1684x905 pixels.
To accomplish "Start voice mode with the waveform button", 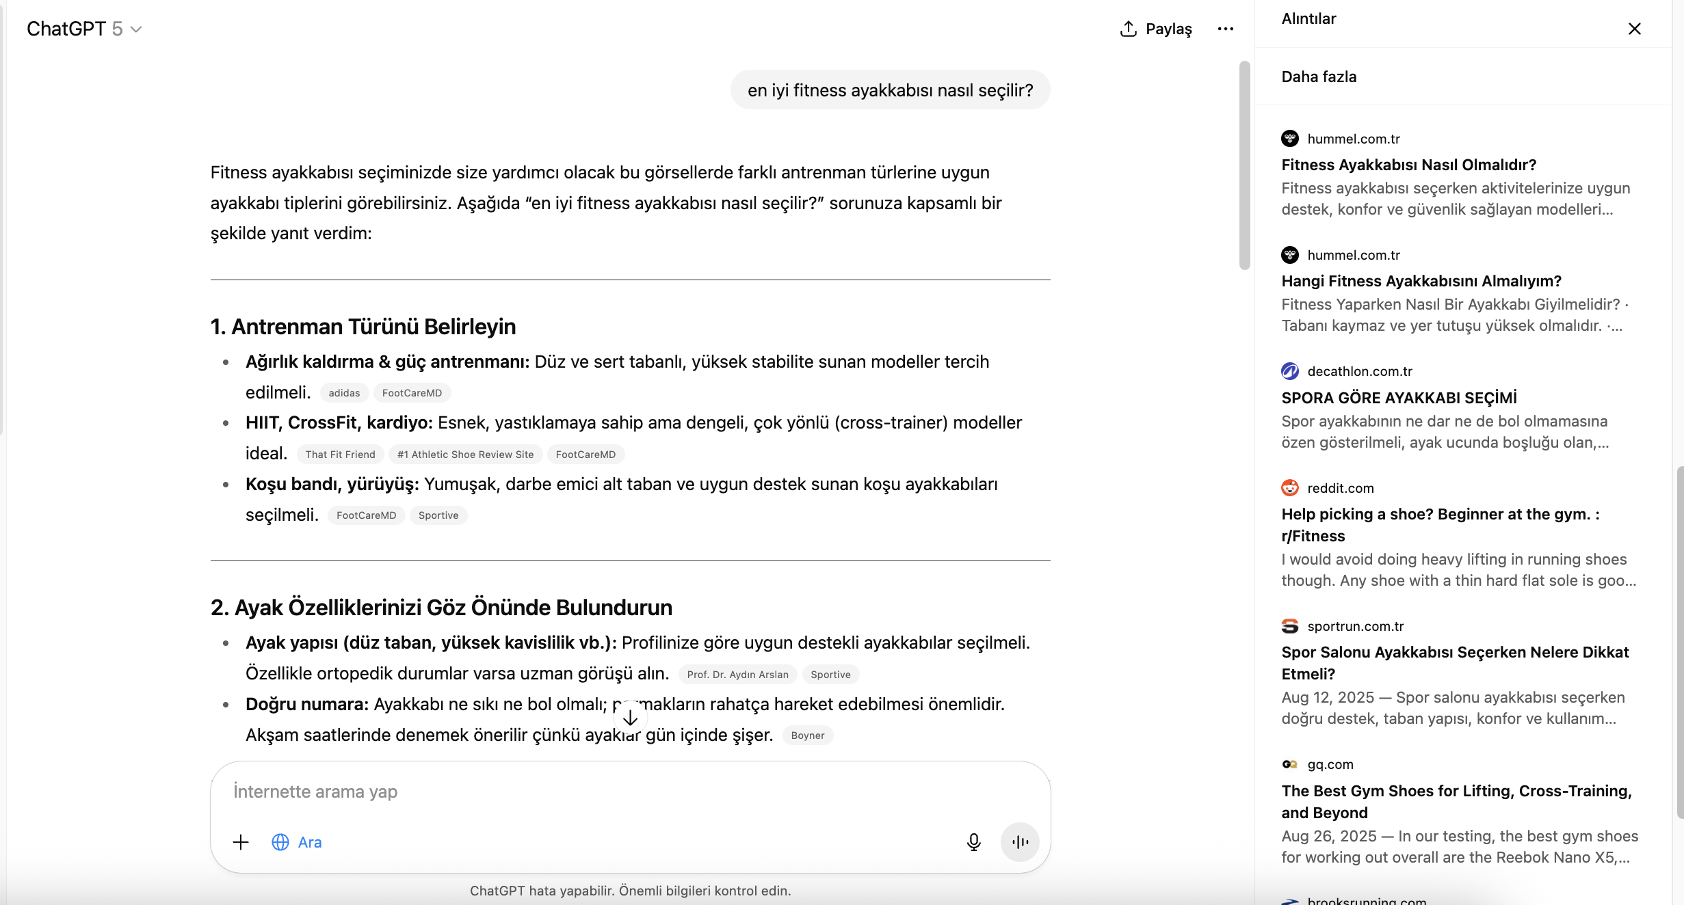I will point(1020,842).
